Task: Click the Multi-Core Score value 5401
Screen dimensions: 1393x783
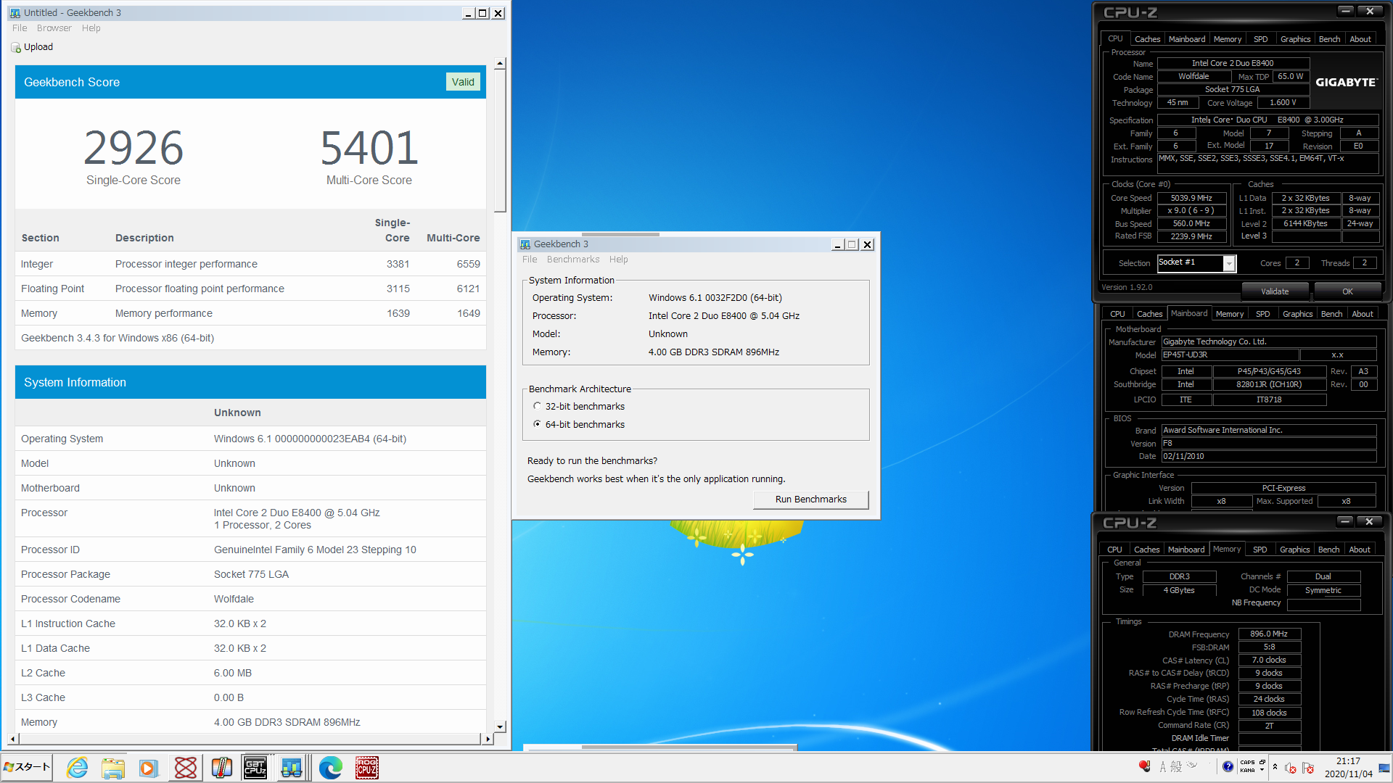Action: (369, 148)
